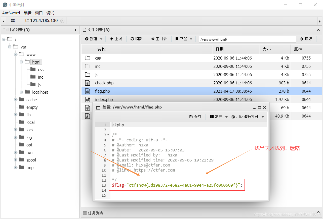Select the check.php file name

104,83
